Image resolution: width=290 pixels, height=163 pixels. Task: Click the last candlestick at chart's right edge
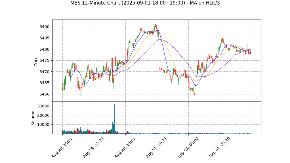pos(251,53)
